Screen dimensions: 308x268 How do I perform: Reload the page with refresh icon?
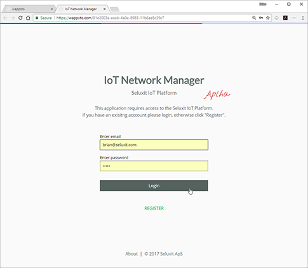coord(20,18)
